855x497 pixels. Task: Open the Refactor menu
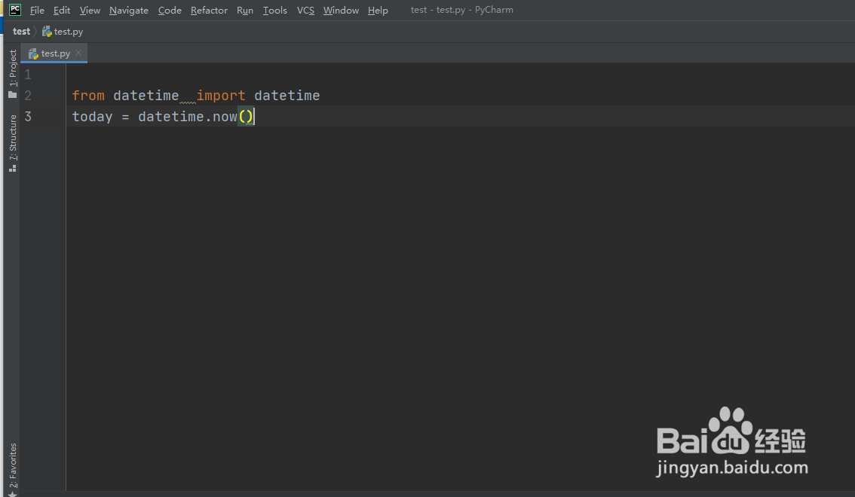(x=209, y=11)
